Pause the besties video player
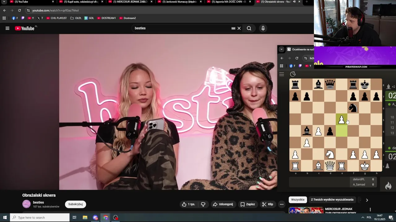The height and width of the screenshot is (222, 396). [168, 112]
